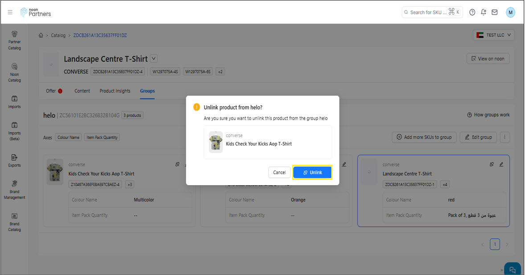This screenshot has width=525, height=275.
Task: Open the mail inbox icon
Action: coord(495,12)
